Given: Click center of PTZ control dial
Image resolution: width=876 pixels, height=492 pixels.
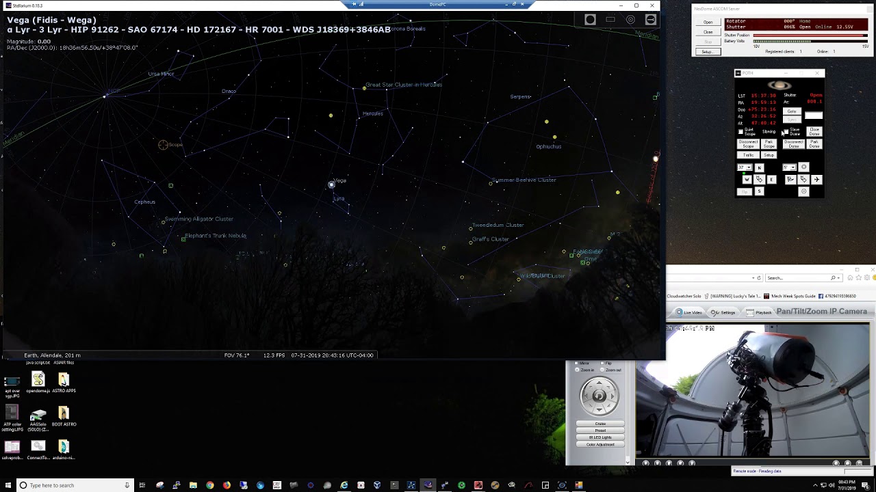Looking at the screenshot, I should point(600,396).
